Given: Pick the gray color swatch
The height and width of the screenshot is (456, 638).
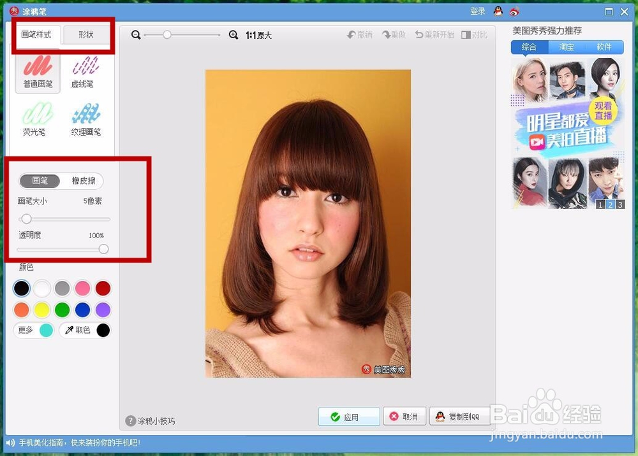Looking at the screenshot, I should (x=63, y=289).
